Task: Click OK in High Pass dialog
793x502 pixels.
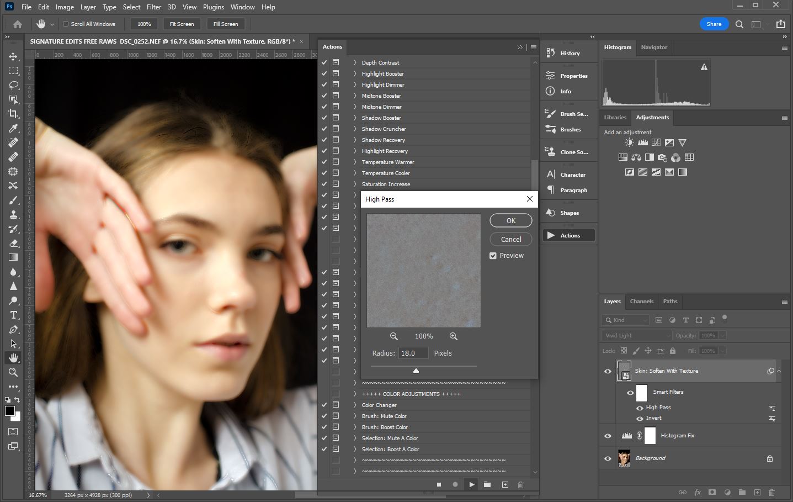Action: coord(510,220)
